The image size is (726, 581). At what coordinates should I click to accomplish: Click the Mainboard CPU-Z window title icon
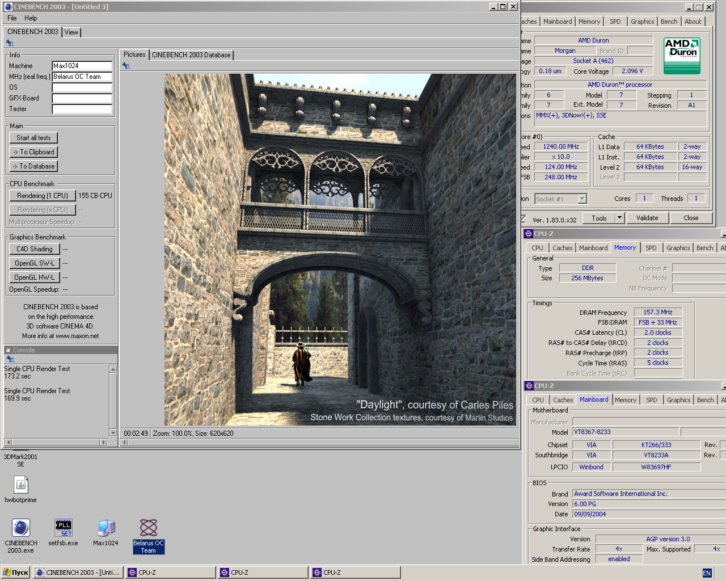point(529,386)
